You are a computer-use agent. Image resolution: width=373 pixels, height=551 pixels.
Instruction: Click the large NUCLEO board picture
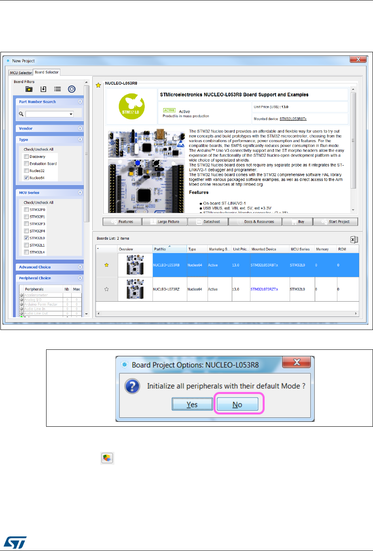tap(146, 171)
